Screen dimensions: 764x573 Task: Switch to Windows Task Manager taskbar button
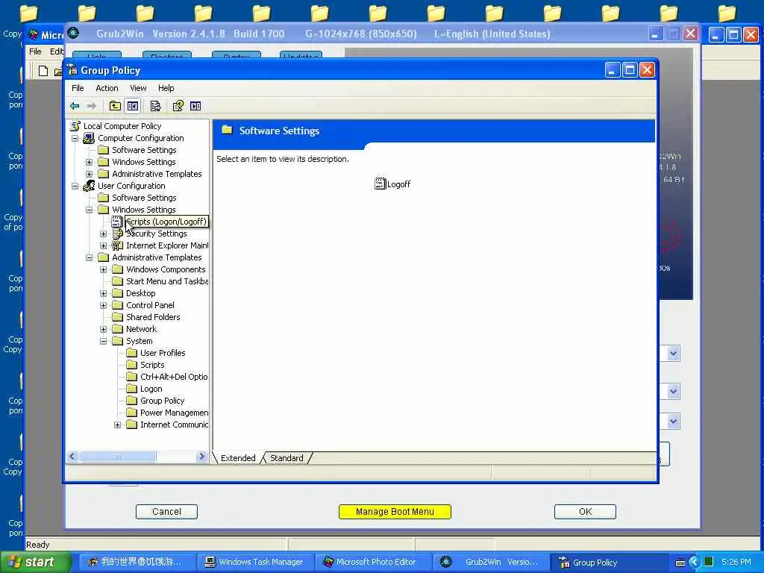(254, 562)
